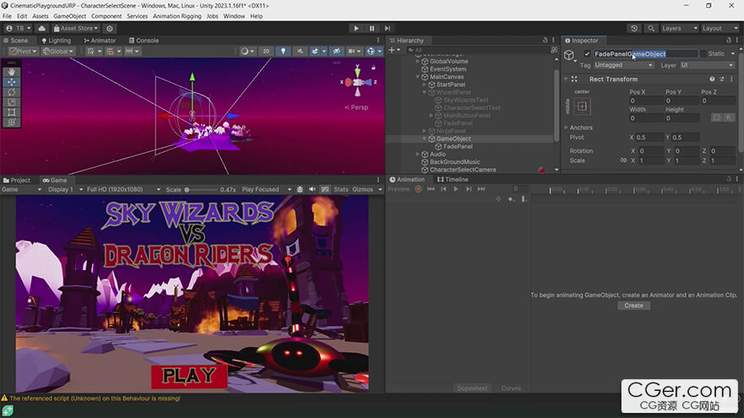744x418 pixels.
Task: Open the Layout dropdown
Action: (720, 29)
